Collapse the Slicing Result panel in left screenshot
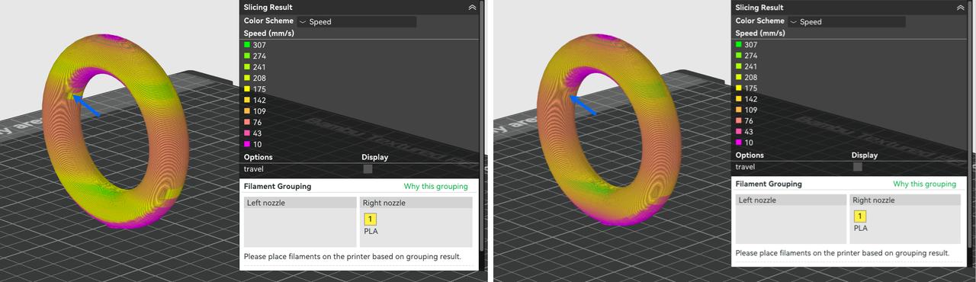The width and height of the screenshot is (976, 282). 472,7
